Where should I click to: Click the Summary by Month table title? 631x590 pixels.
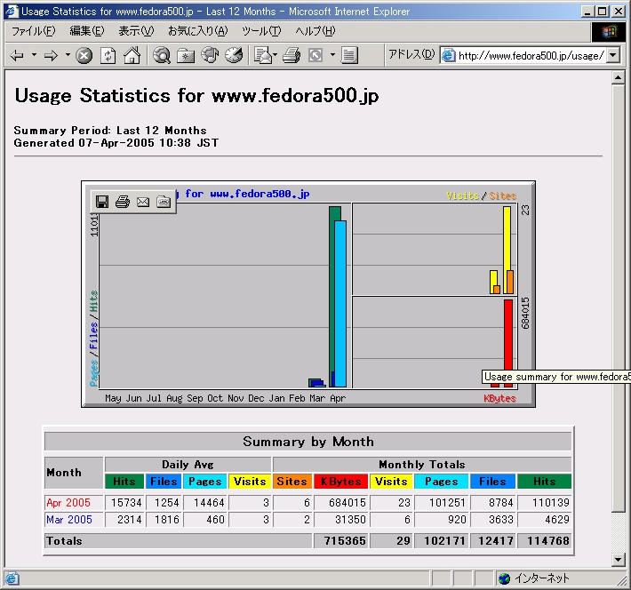click(x=308, y=442)
